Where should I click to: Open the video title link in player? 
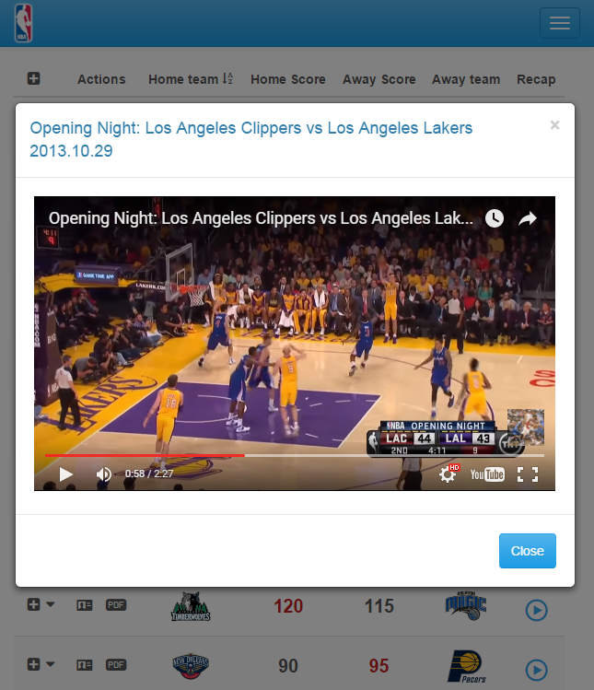click(261, 218)
